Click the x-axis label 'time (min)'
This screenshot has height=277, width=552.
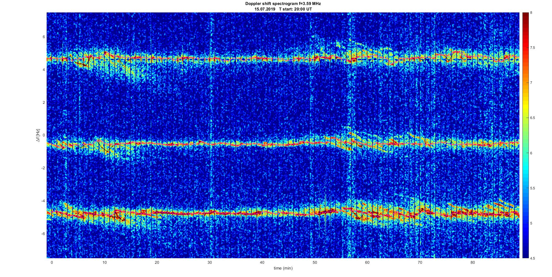(283, 268)
